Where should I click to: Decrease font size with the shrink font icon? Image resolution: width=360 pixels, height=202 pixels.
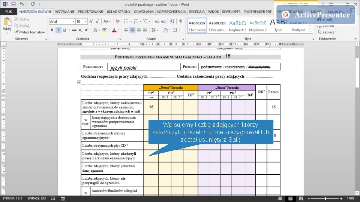(x=97, y=22)
